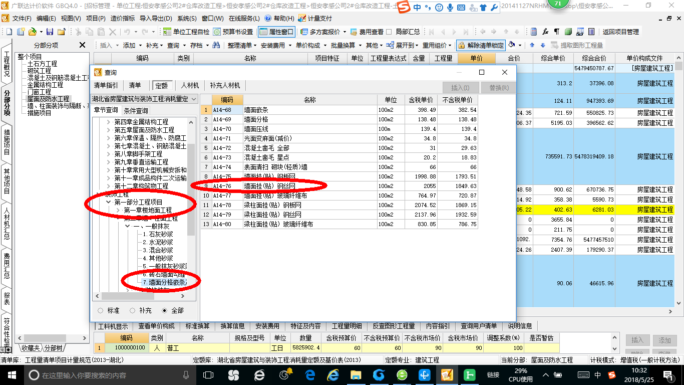This screenshot has height=385, width=684.
Task: Click the blue move down arrow
Action: click(543, 45)
